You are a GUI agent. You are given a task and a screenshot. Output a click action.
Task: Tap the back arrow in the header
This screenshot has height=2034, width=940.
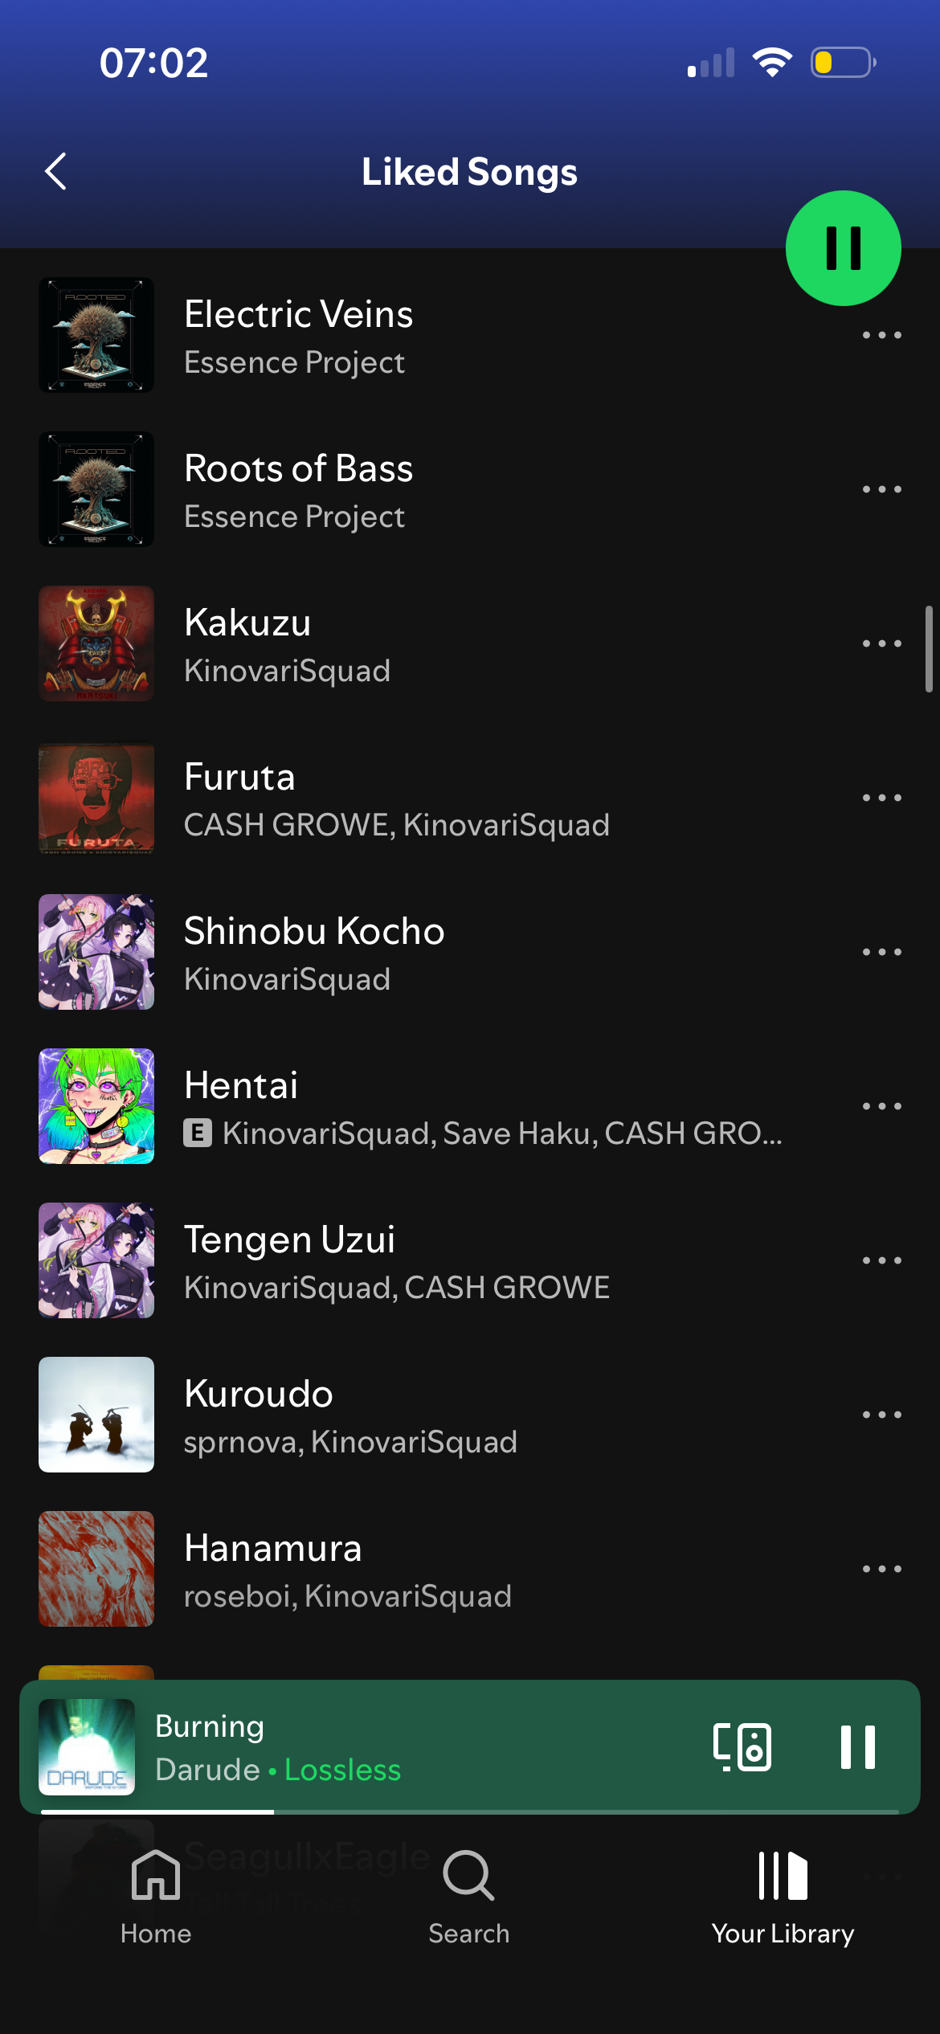[x=55, y=172]
